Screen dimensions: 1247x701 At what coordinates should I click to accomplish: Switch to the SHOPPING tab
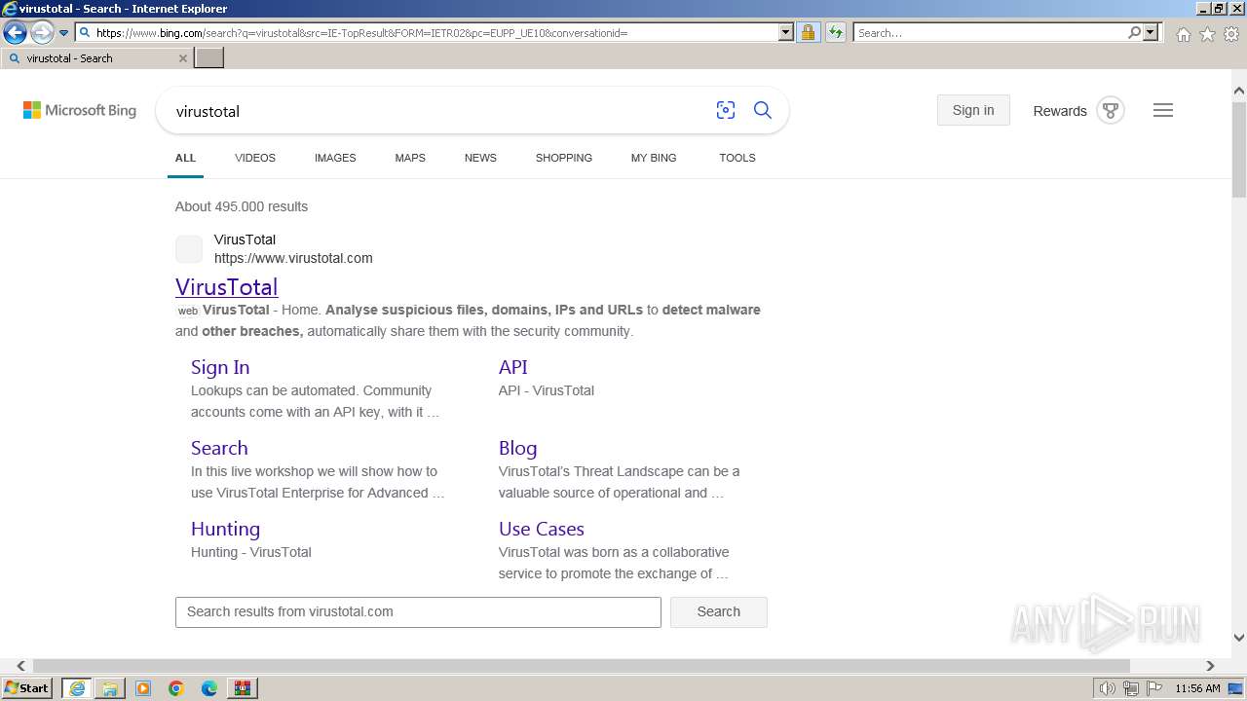tap(564, 158)
